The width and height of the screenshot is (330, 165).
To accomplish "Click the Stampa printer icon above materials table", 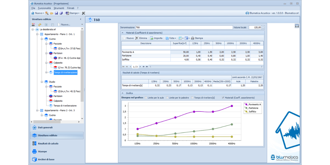I will coord(193,38).
